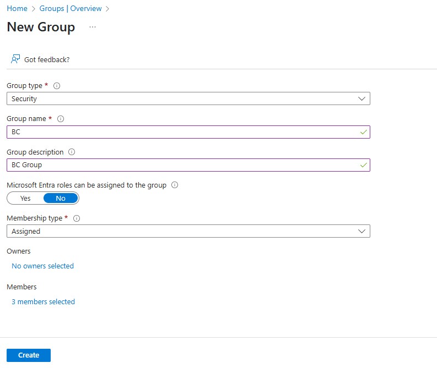
Task: Click the Got feedback person icon
Action: [15, 59]
